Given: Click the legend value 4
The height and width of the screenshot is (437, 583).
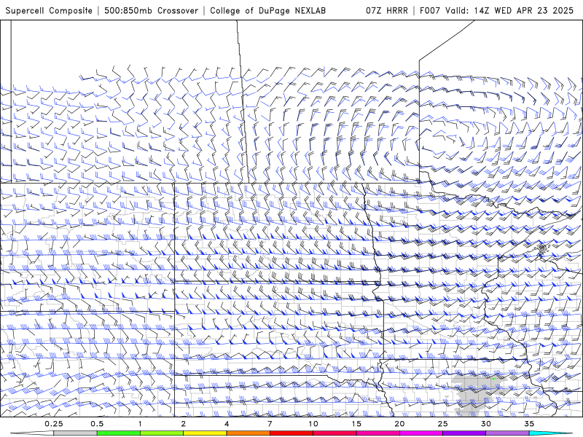Looking at the screenshot, I should pos(227,424).
